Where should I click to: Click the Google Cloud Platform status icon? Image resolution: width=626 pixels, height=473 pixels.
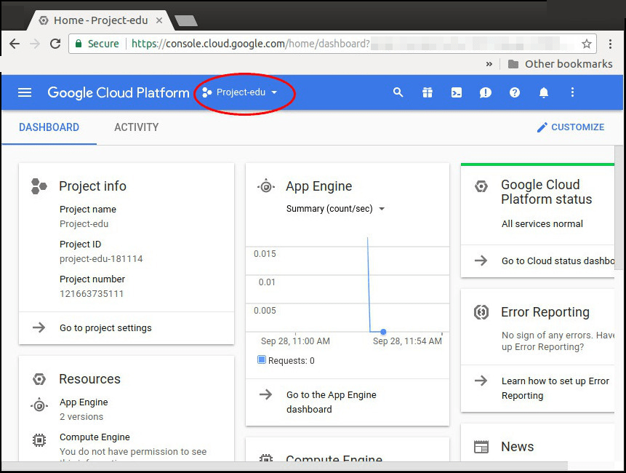(481, 186)
